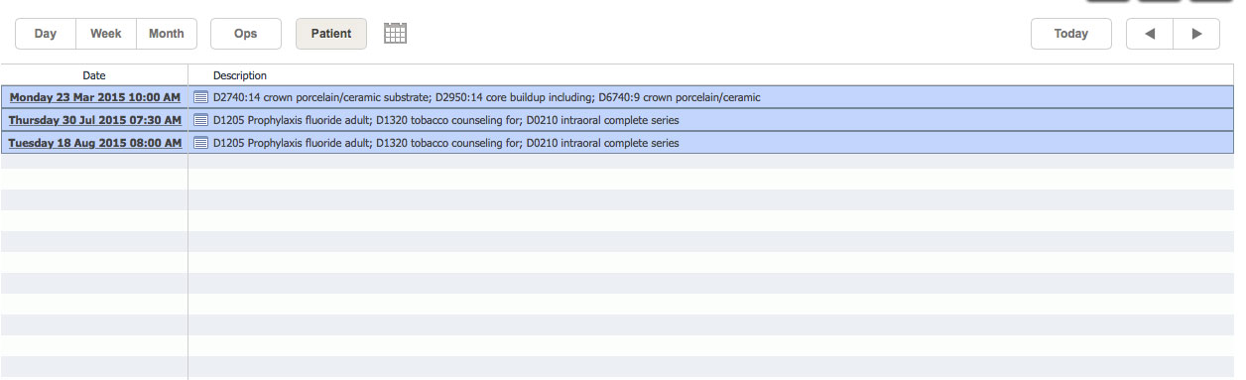Open Monday 23 Mar 2015 10:00 AM appointment
This screenshot has width=1246, height=380.
[95, 97]
